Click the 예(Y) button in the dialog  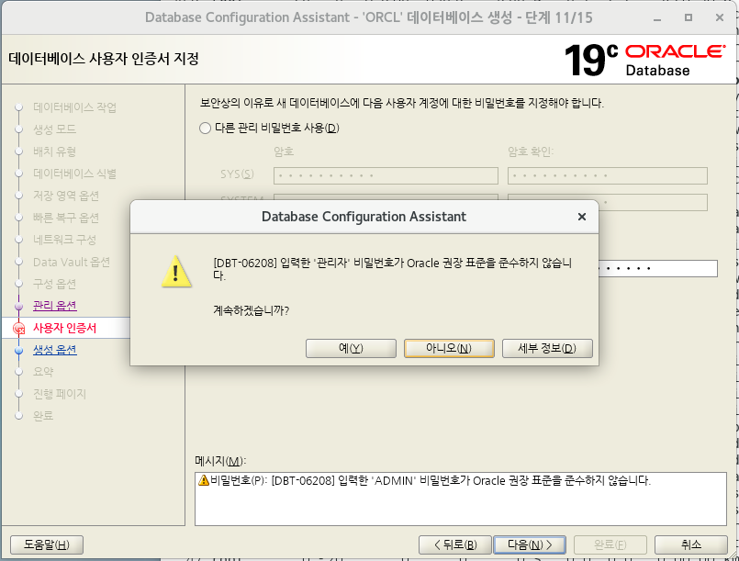pos(351,348)
